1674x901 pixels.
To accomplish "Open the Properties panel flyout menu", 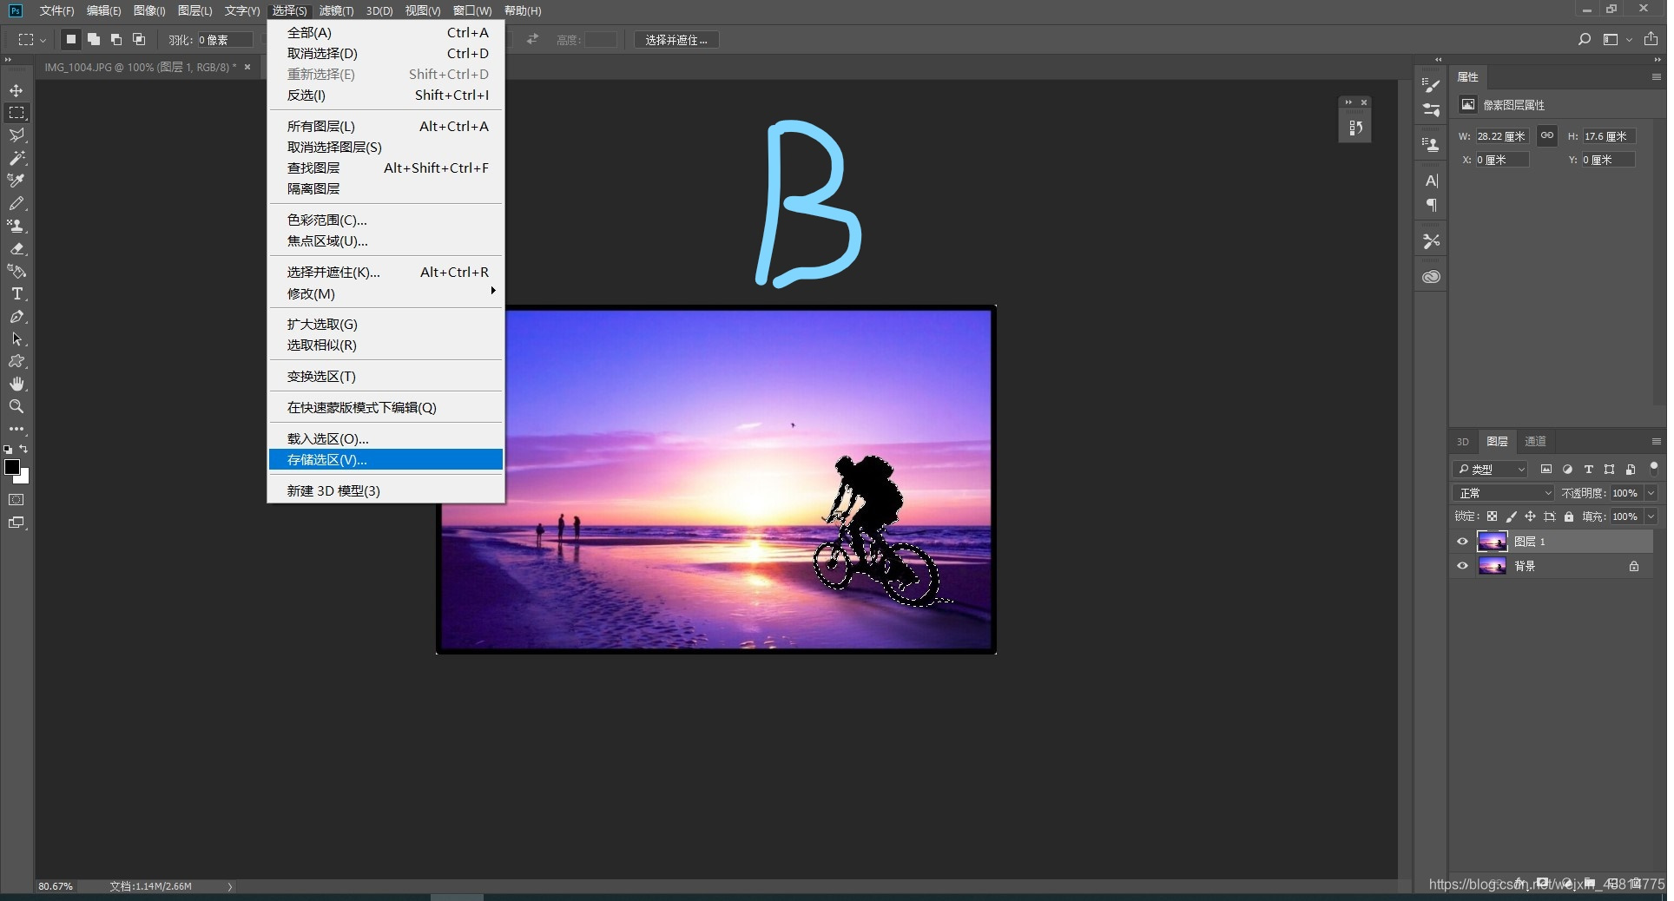I will click(1656, 77).
